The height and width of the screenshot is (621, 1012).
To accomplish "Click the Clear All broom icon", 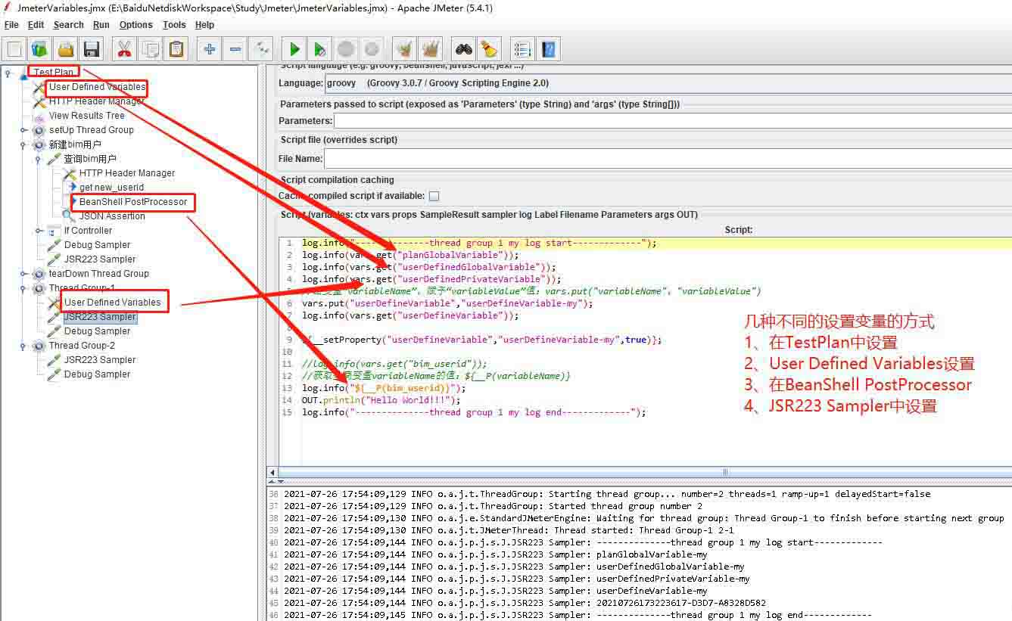I will point(431,50).
